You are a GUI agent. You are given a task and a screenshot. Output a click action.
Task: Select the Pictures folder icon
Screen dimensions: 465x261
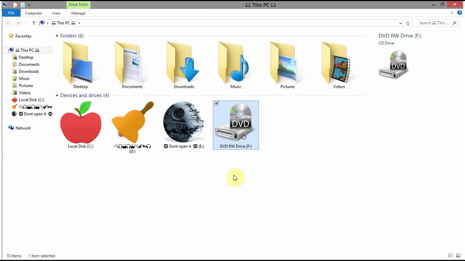pos(287,65)
